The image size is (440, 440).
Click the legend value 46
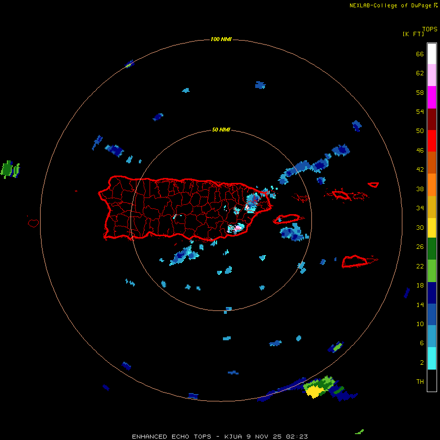tap(420, 151)
